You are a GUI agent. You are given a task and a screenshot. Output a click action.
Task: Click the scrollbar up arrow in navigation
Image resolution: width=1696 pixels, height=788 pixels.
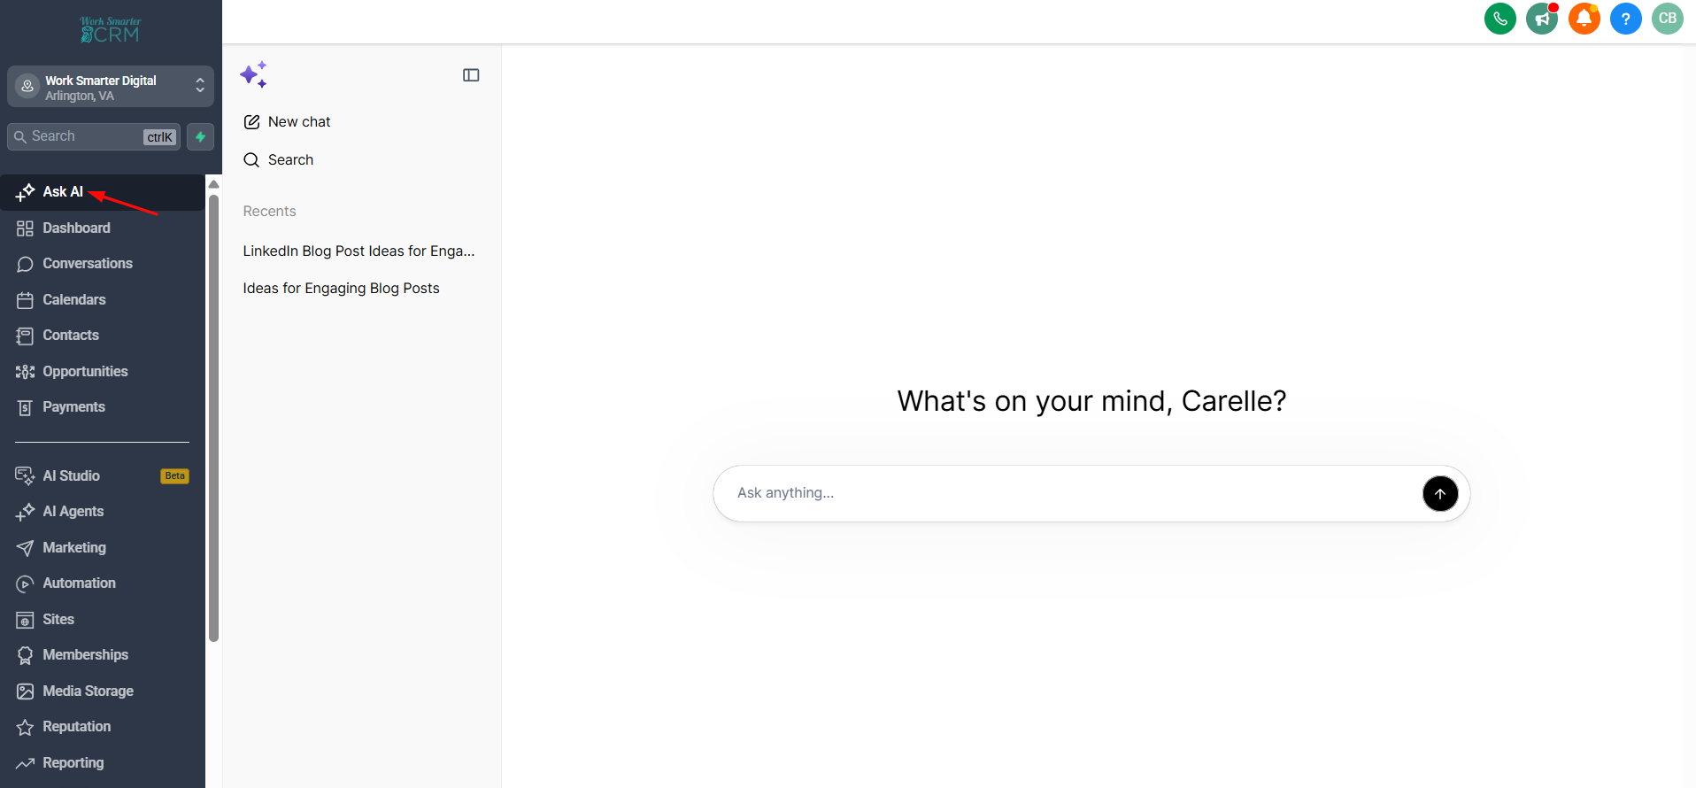pos(213,184)
